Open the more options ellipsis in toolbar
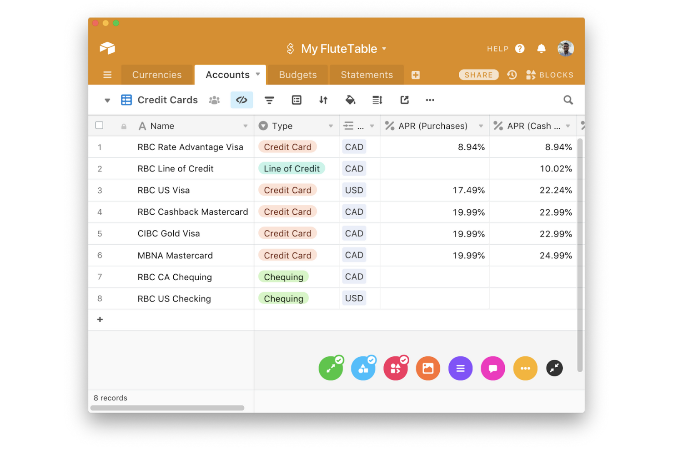673x449 pixels. coord(430,100)
